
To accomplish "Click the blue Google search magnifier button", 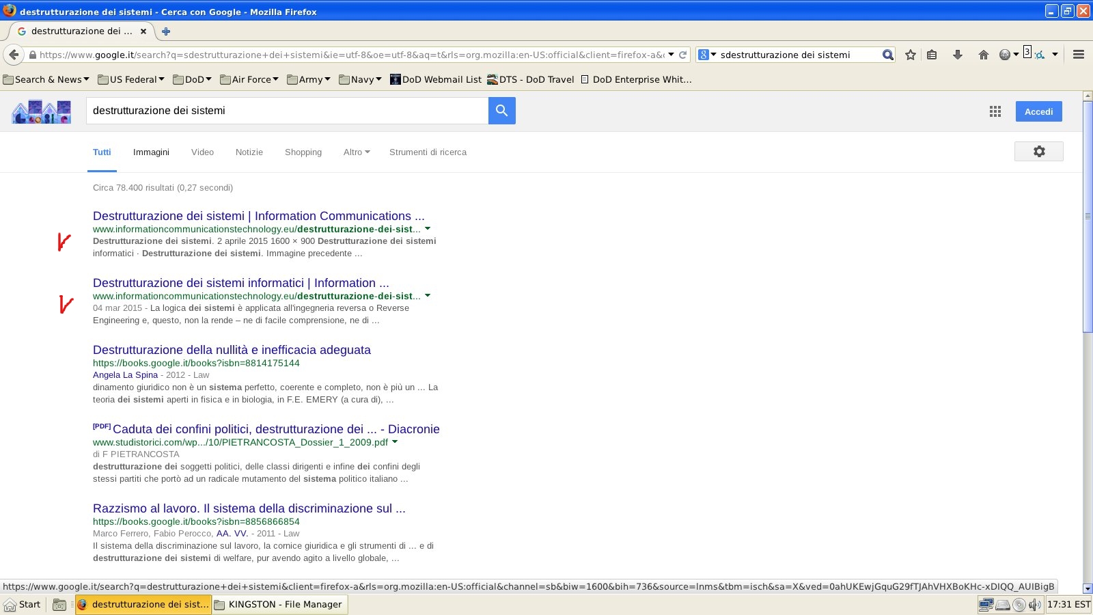I will pyautogui.click(x=502, y=111).
